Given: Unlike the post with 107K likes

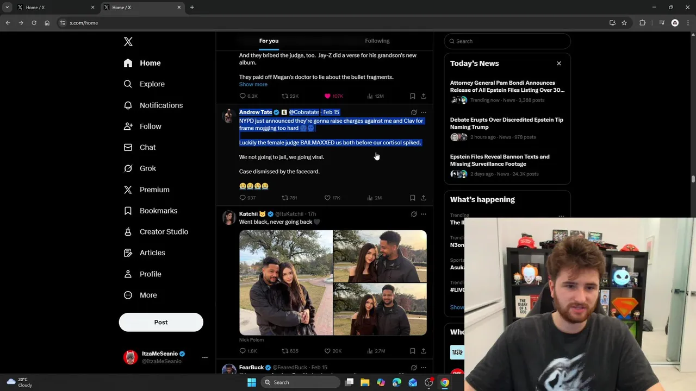Looking at the screenshot, I should coord(333,96).
